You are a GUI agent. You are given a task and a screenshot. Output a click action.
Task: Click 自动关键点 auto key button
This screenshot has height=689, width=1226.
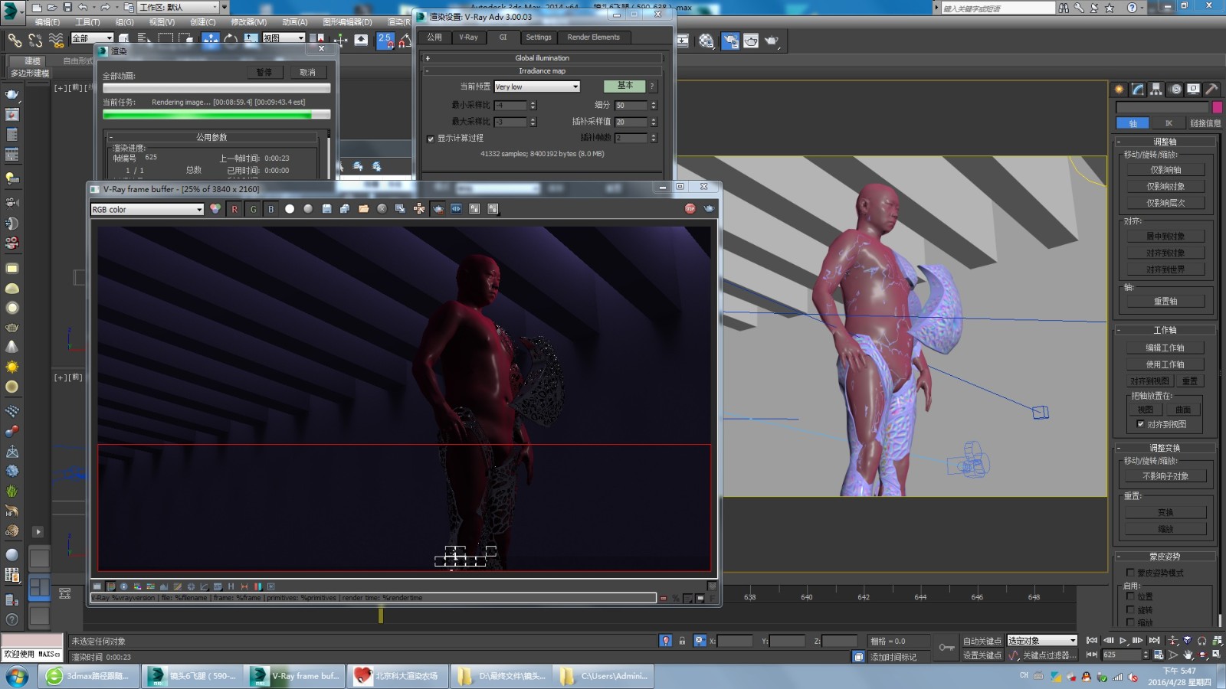coord(982,641)
